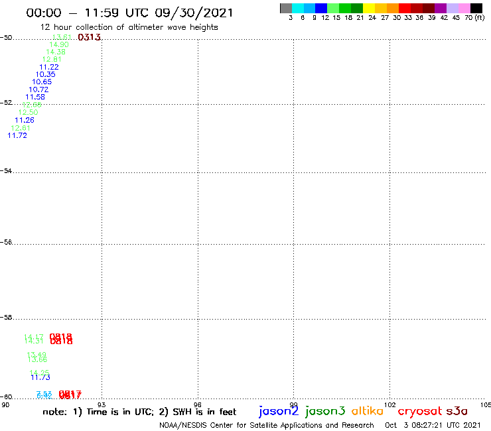Click the generation timestamp Oct 3 08:27:21 UTC 2021
The height and width of the screenshot is (431, 491).
433,425
